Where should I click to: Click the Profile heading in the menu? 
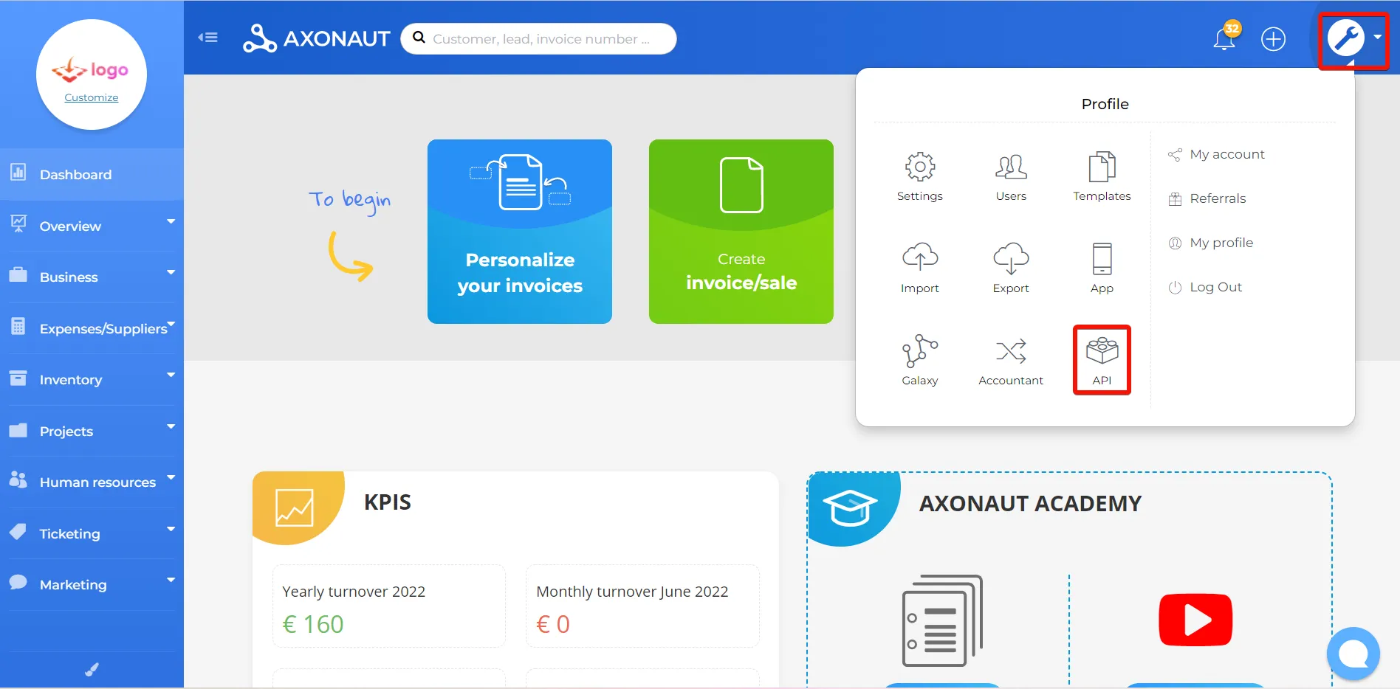pos(1105,104)
